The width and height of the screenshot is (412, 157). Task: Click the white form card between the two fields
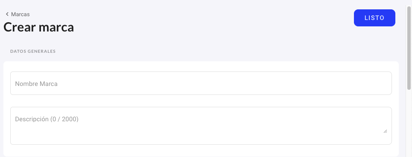[x=201, y=101]
